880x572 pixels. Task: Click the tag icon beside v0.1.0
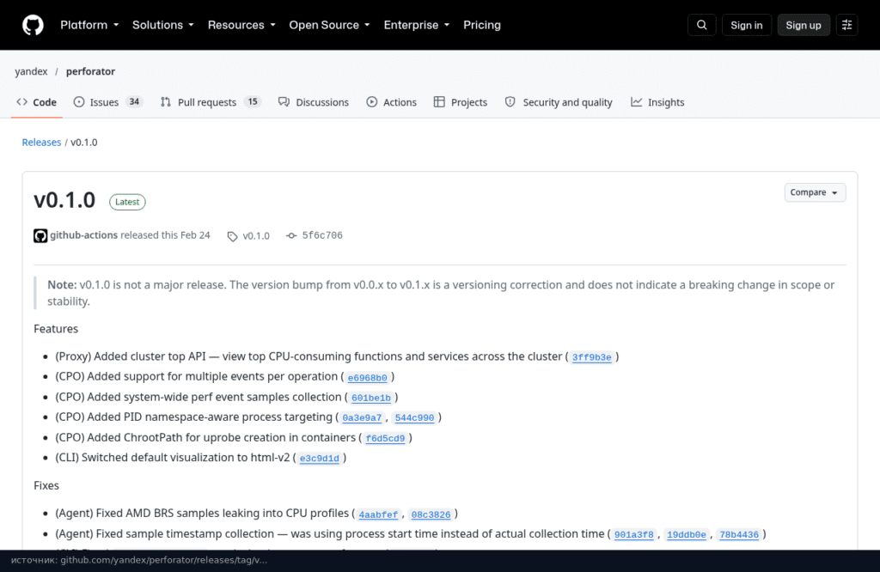pyautogui.click(x=232, y=236)
